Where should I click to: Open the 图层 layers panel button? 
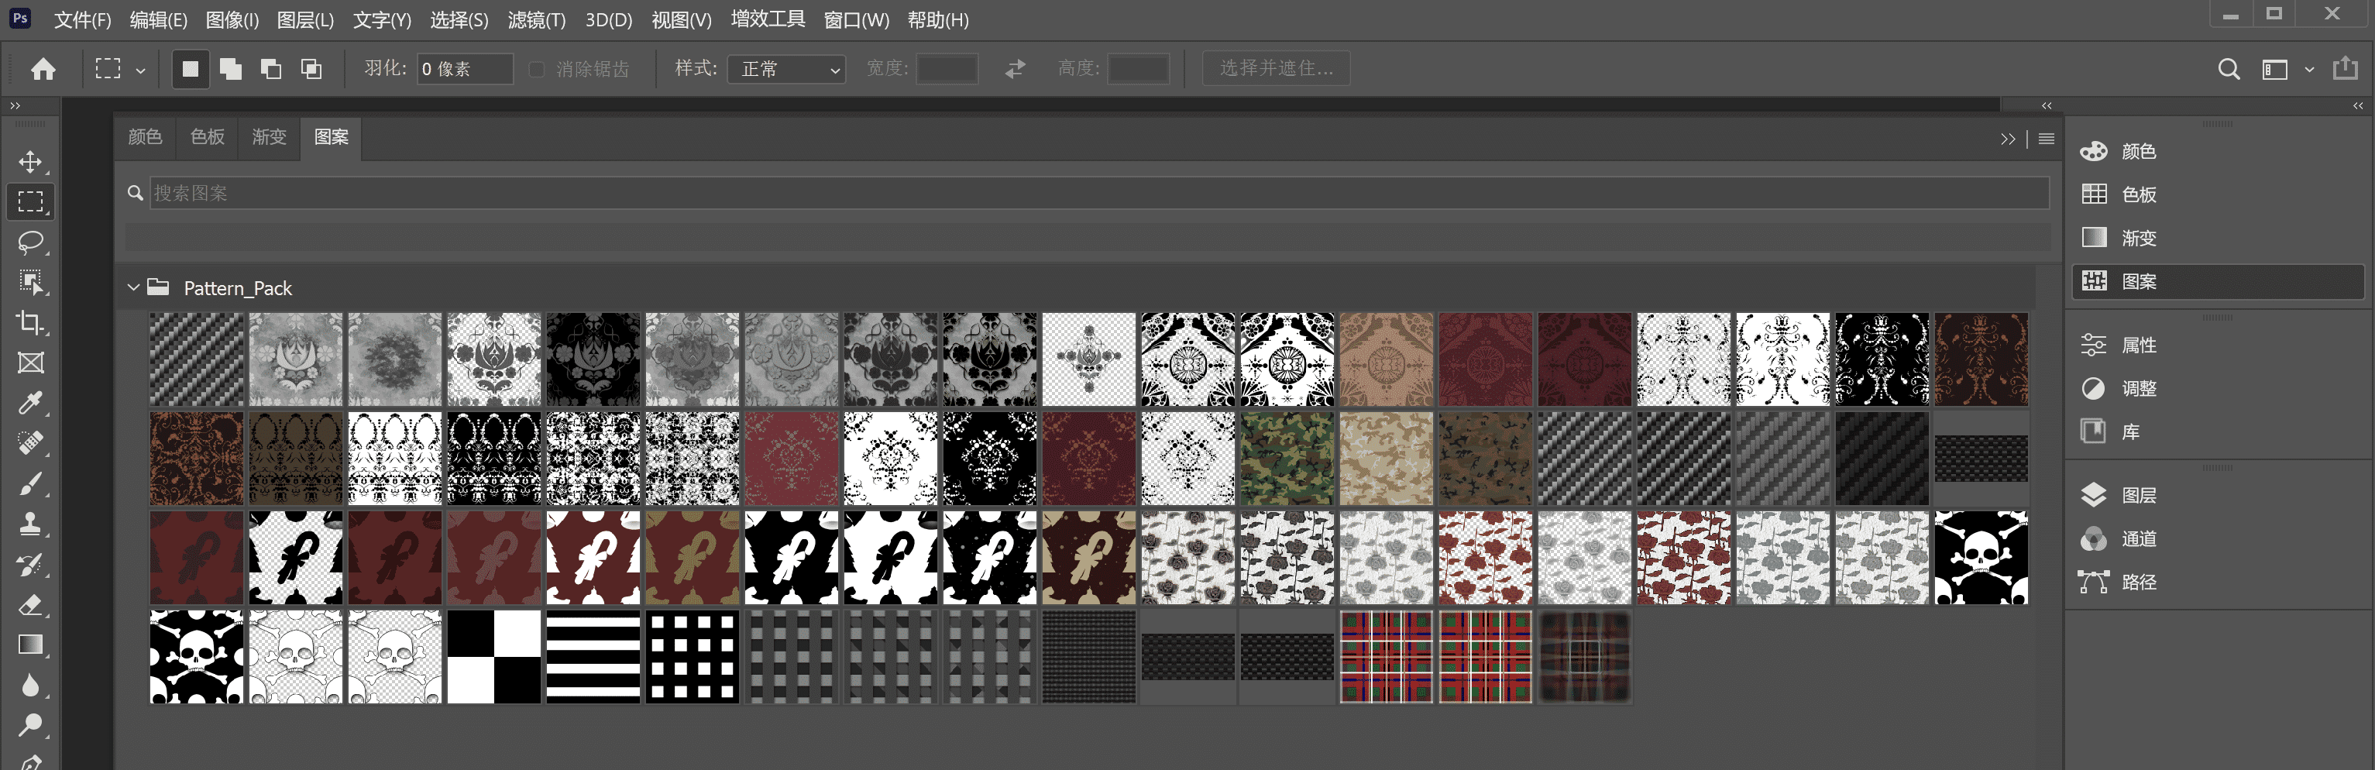pyautogui.click(x=2137, y=495)
